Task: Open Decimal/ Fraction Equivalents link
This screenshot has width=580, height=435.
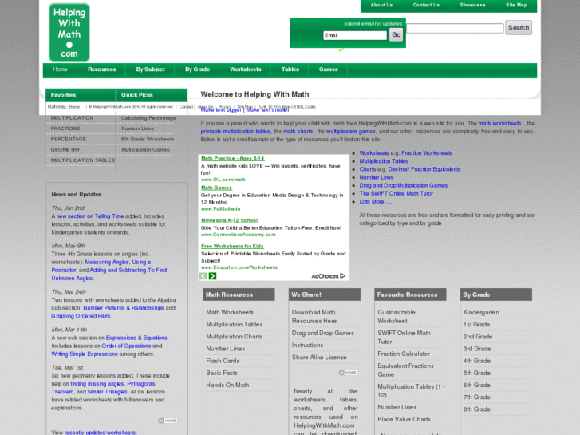Action: coord(424,169)
